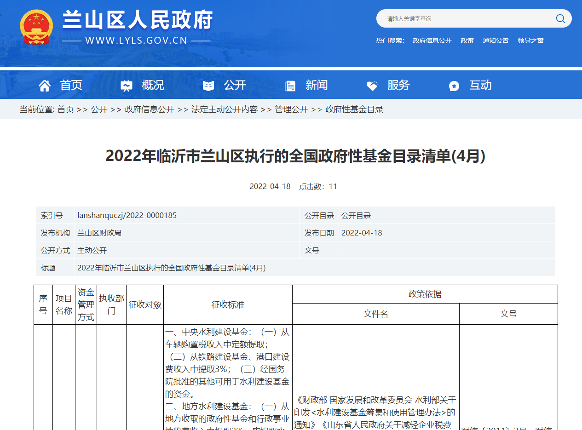Click the 兰山区人民政府 site title

tap(137, 20)
